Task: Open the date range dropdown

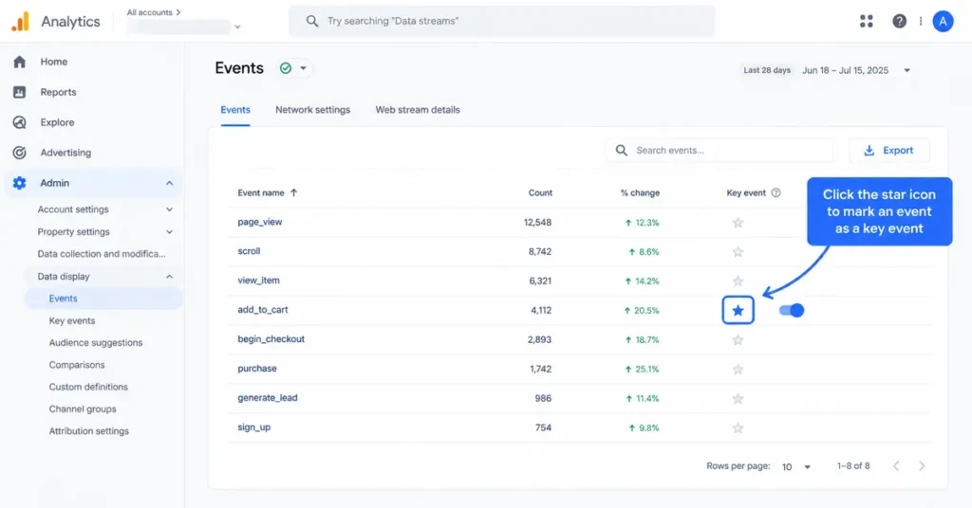Action: (x=907, y=70)
